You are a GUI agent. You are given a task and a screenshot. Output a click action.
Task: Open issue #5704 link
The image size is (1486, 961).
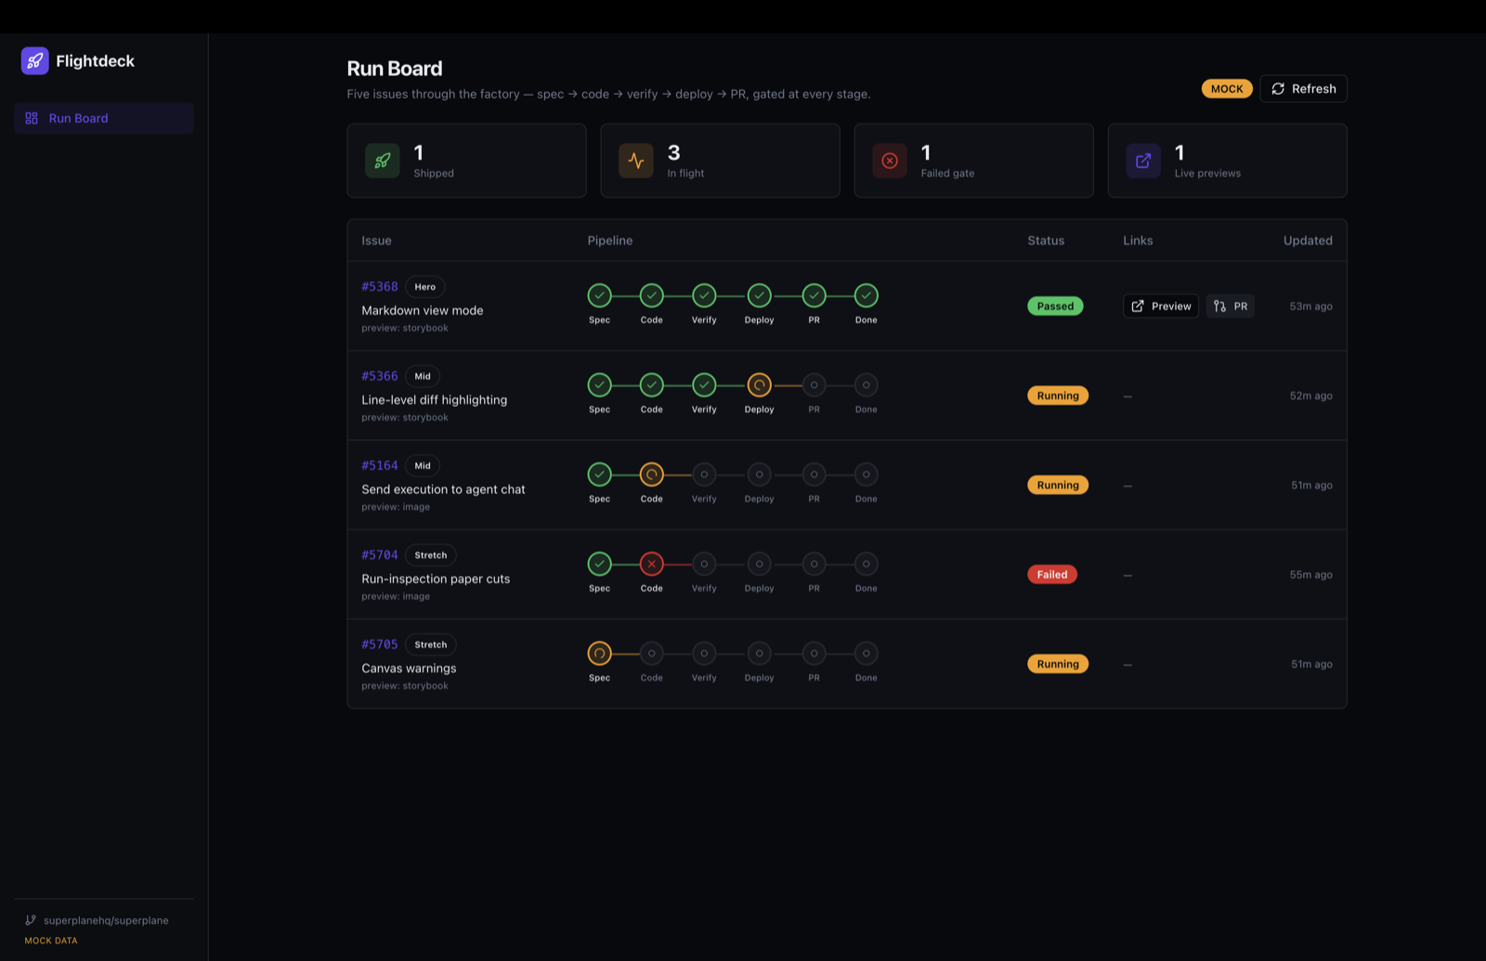click(380, 554)
